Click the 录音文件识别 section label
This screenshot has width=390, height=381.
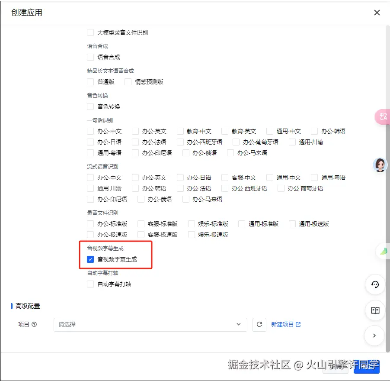point(102,213)
